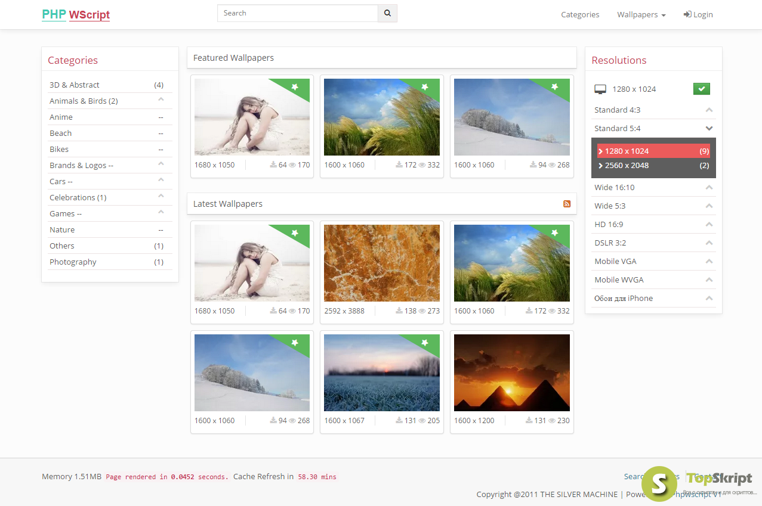Click the Latest Wallpapers heading

(228, 204)
